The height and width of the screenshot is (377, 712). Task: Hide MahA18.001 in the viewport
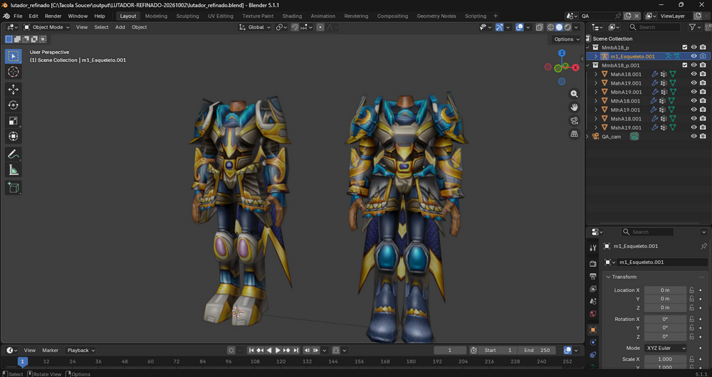(693, 74)
